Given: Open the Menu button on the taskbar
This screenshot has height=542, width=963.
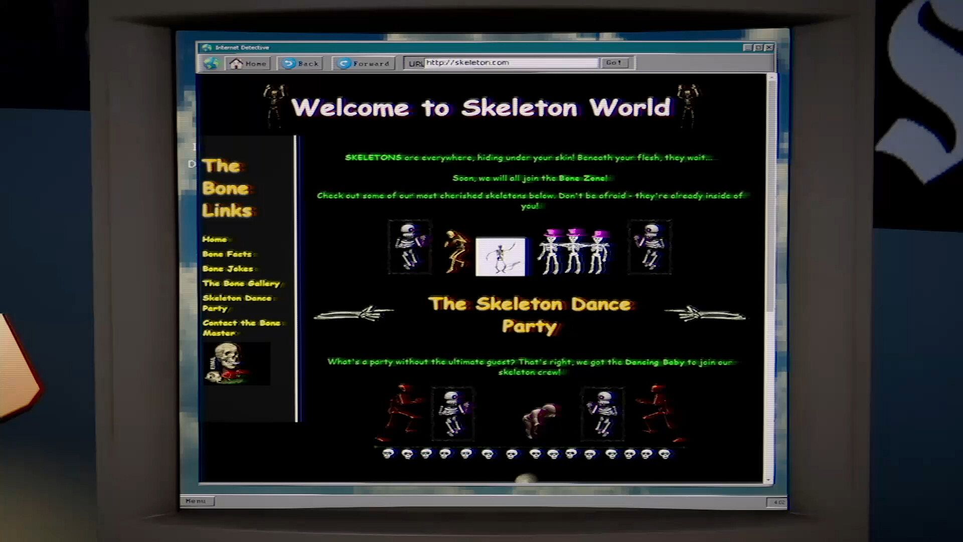Looking at the screenshot, I should tap(196, 501).
